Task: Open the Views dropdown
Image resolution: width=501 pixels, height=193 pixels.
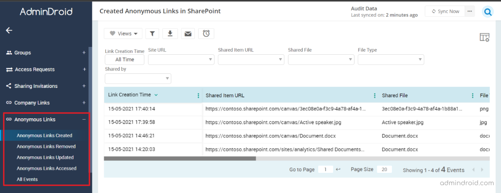Action: tap(123, 34)
